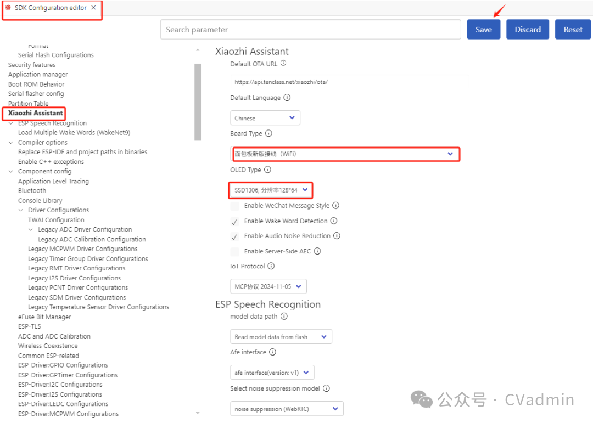Click info icon for Select noise suppression model
593x423 pixels.
(x=326, y=388)
